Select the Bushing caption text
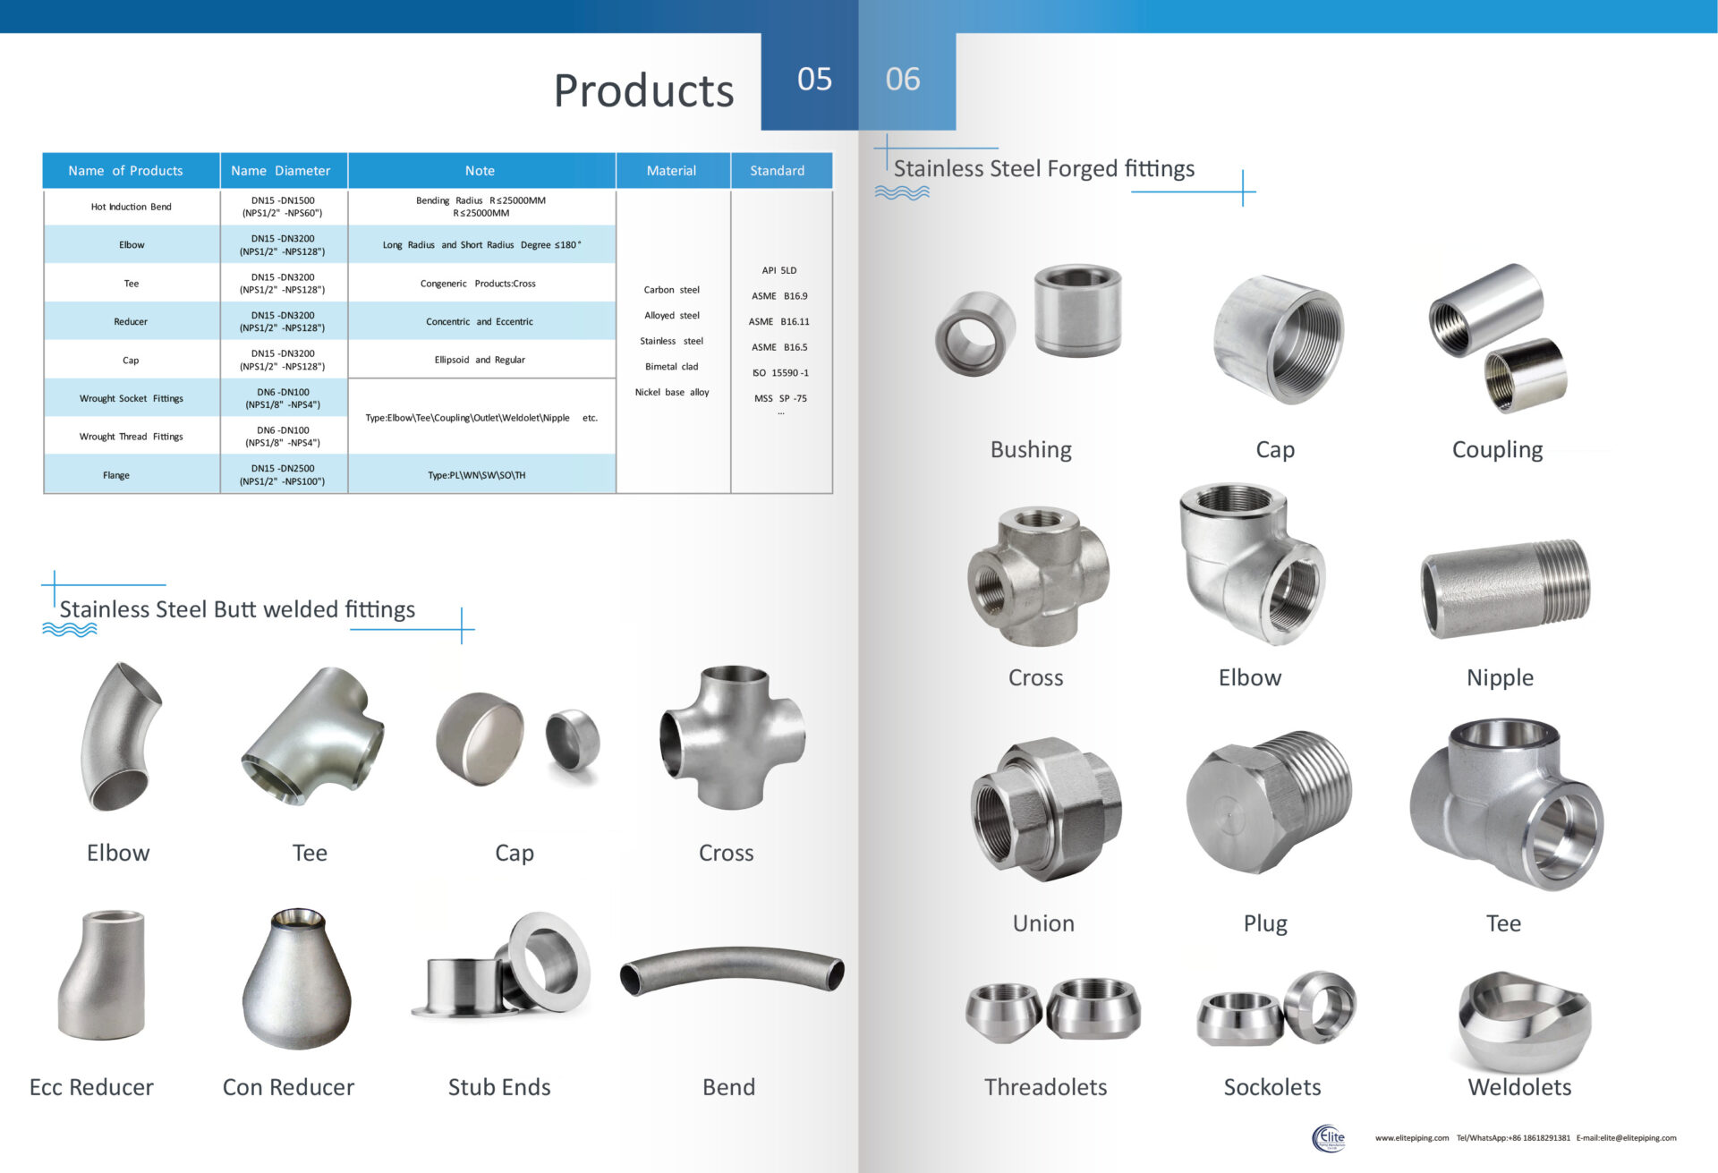The height and width of the screenshot is (1173, 1718). 1031,450
